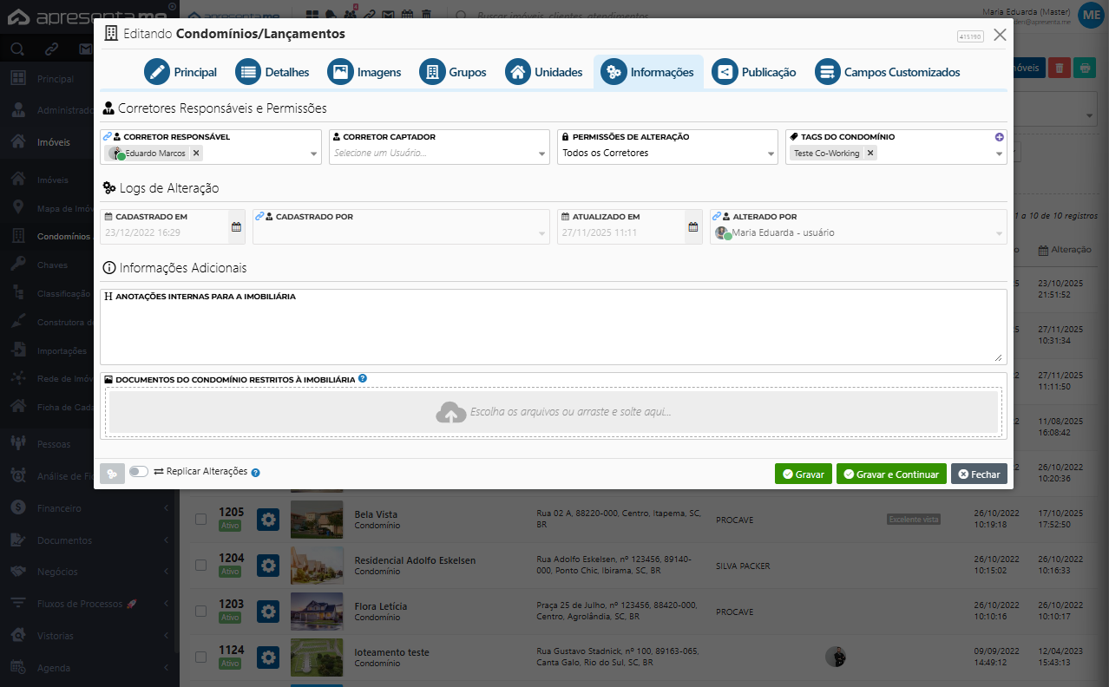
Task: Expand the Permissões de Alteração dropdown
Action: coord(667,154)
